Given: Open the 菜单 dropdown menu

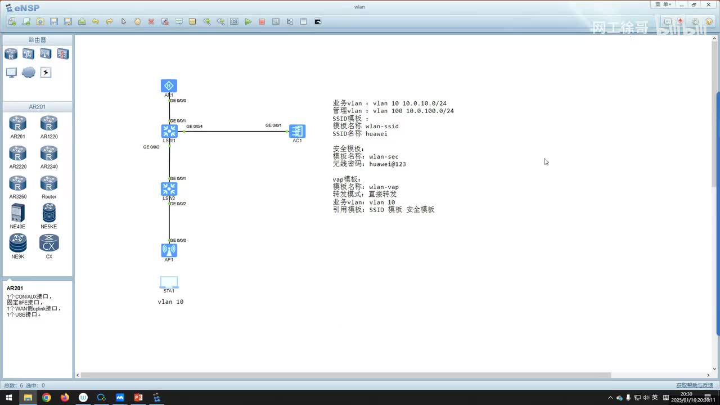Looking at the screenshot, I should coord(664,4).
